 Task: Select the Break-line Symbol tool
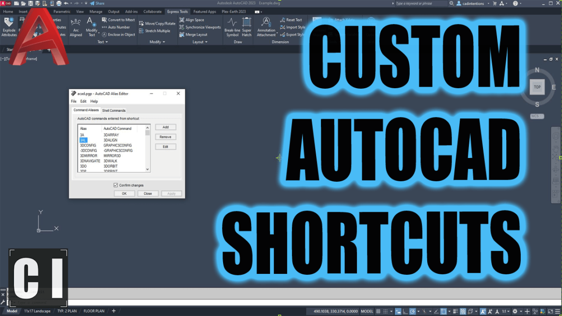232,27
